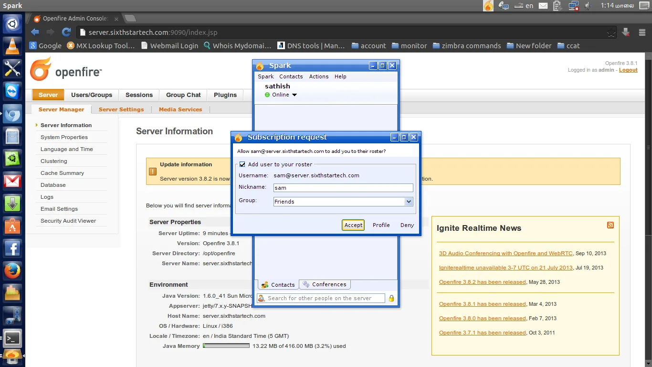Open the volume indicator in the top panel
This screenshot has height=367, width=652.
click(589, 6)
